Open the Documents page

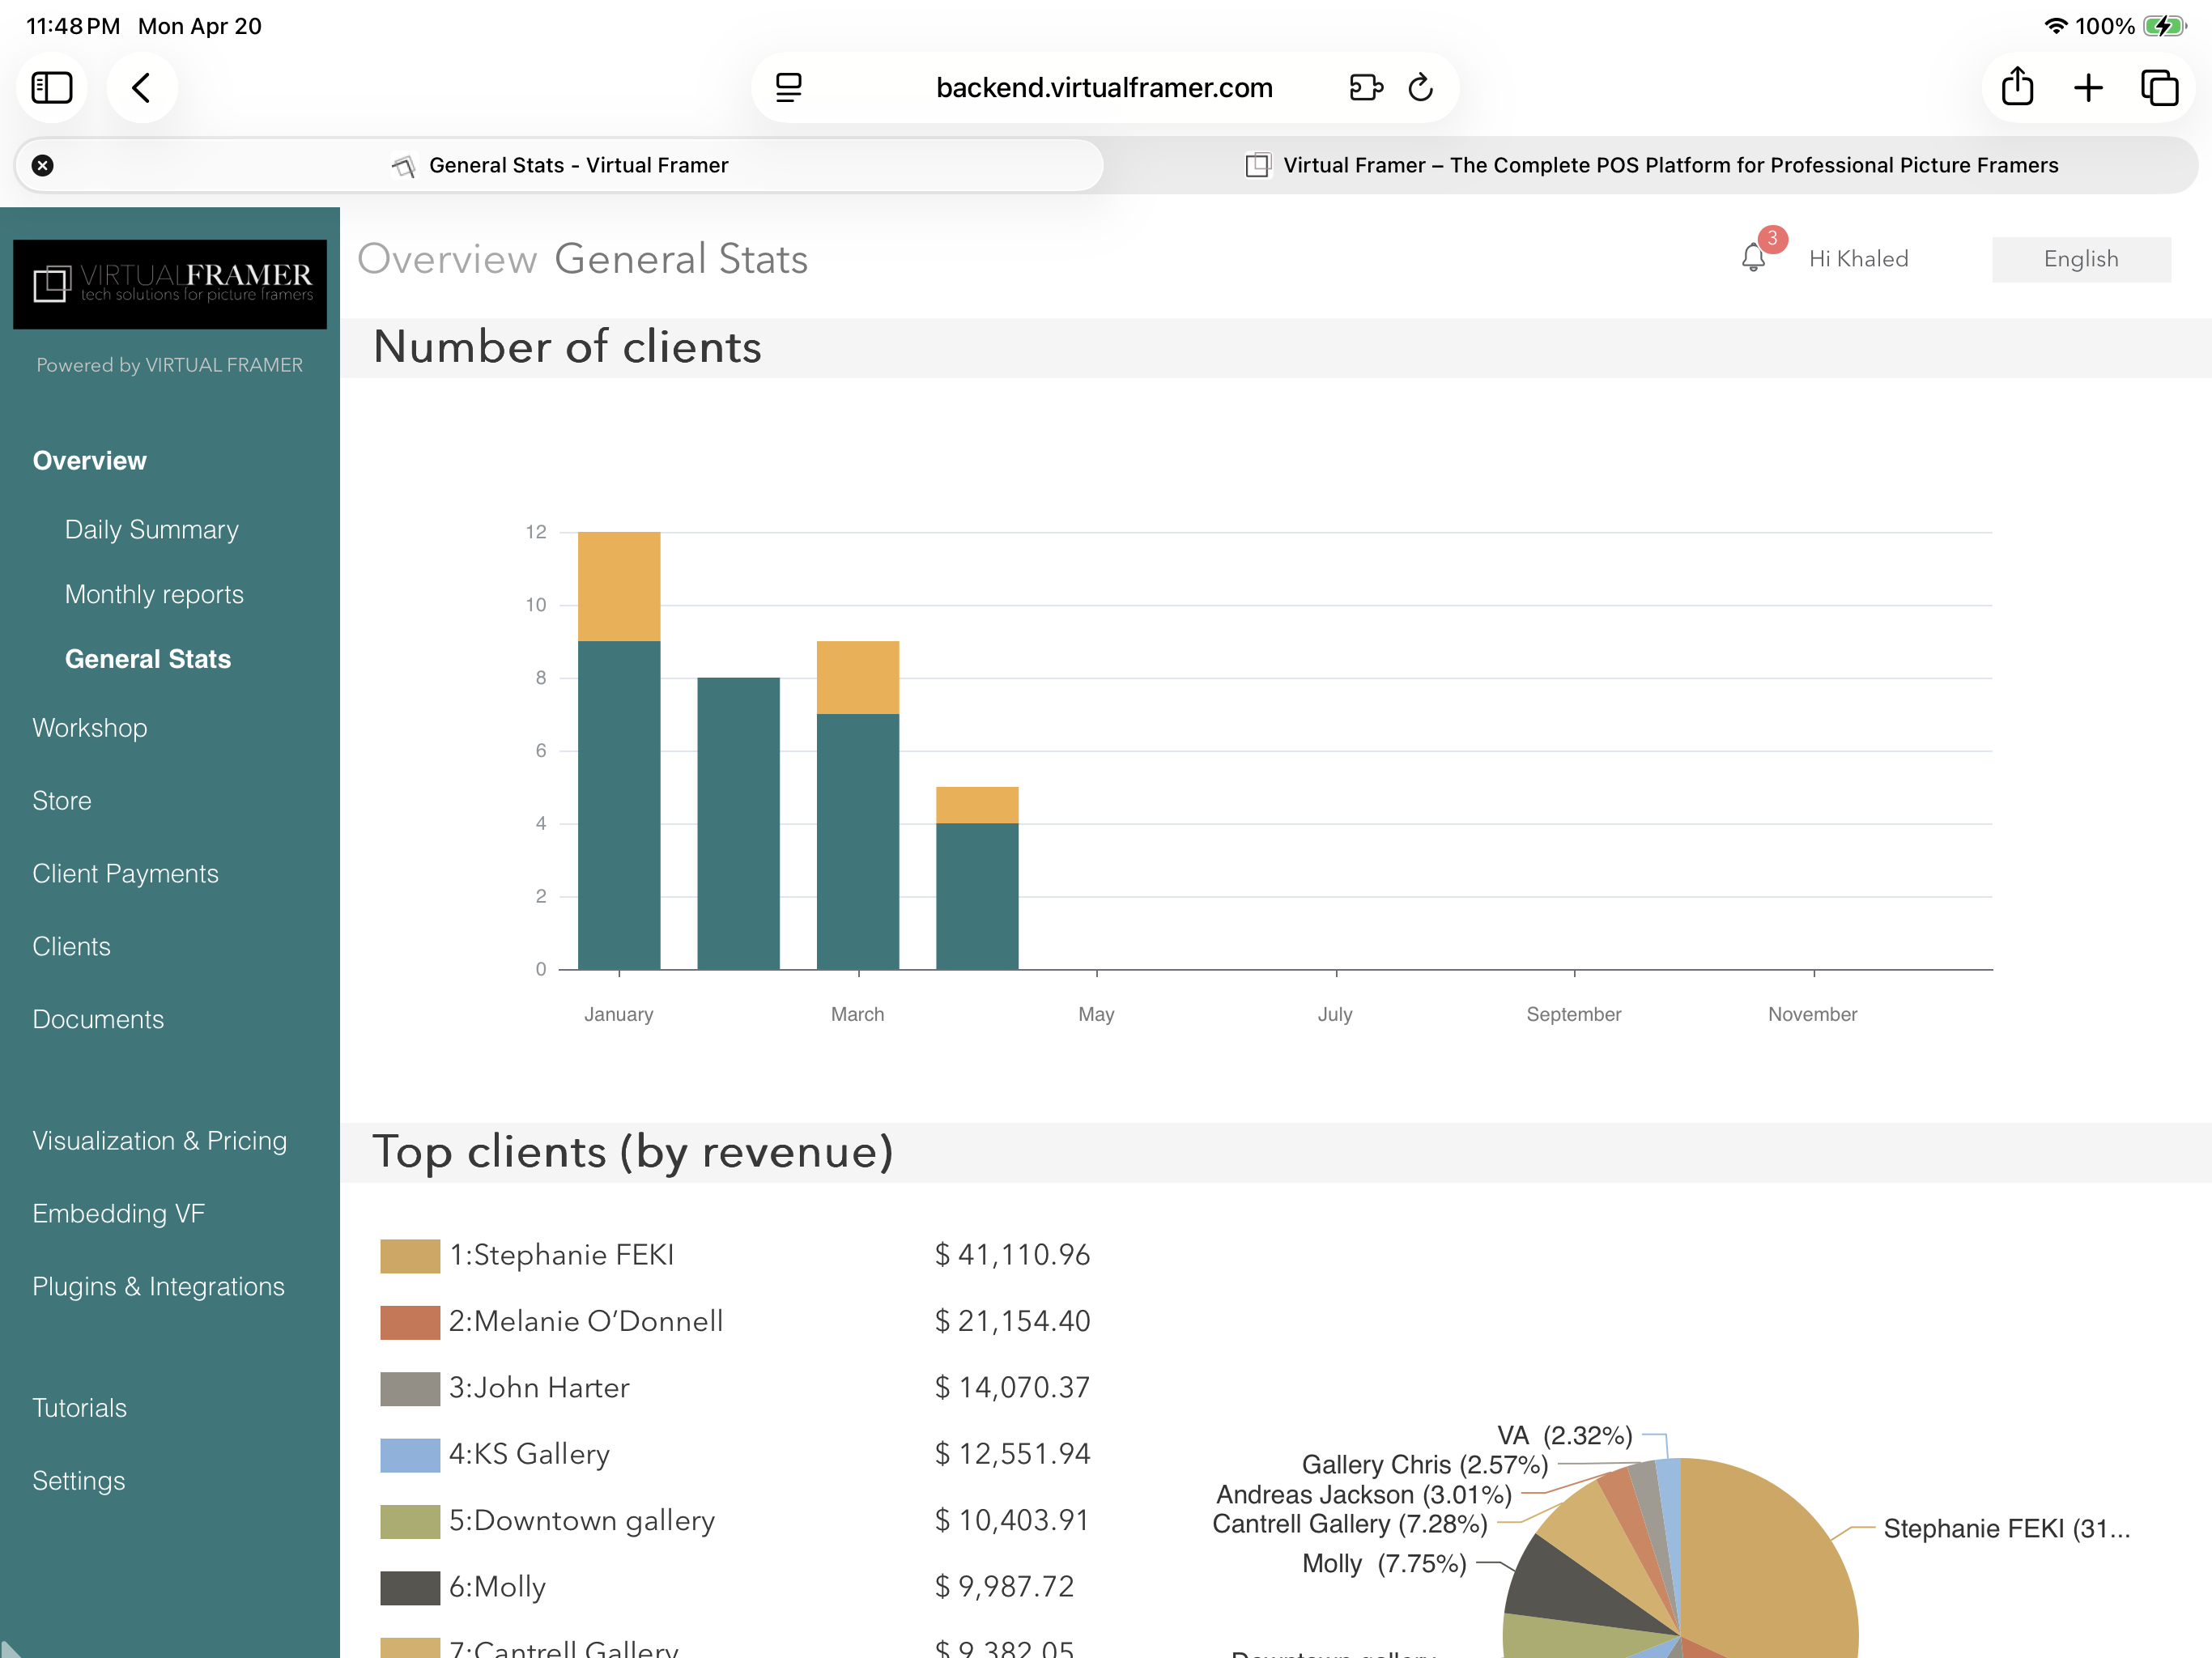98,1019
